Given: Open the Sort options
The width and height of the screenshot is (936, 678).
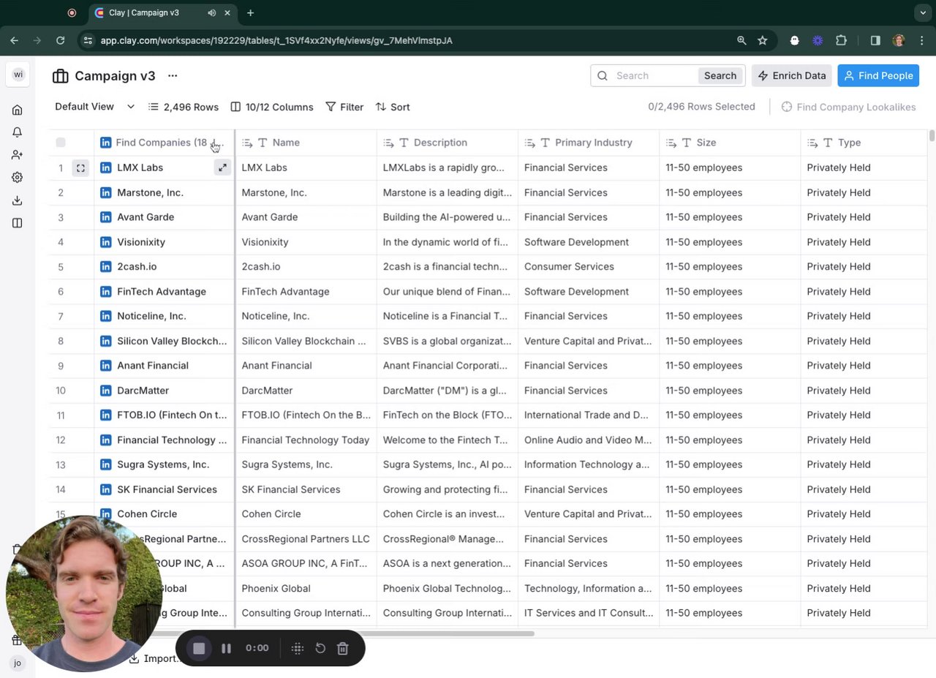Looking at the screenshot, I should 393,107.
